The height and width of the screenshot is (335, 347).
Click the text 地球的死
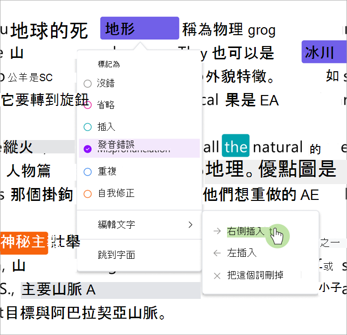(x=50, y=31)
